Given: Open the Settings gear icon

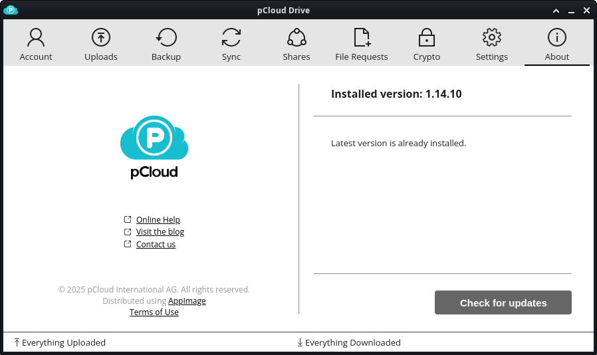Looking at the screenshot, I should point(491,37).
